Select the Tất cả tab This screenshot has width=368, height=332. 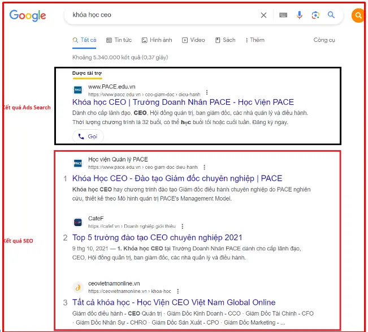coord(84,40)
